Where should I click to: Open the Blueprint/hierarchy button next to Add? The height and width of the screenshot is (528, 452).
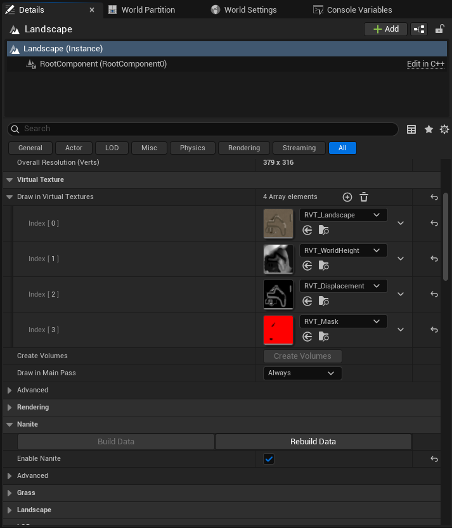pyautogui.click(x=419, y=29)
